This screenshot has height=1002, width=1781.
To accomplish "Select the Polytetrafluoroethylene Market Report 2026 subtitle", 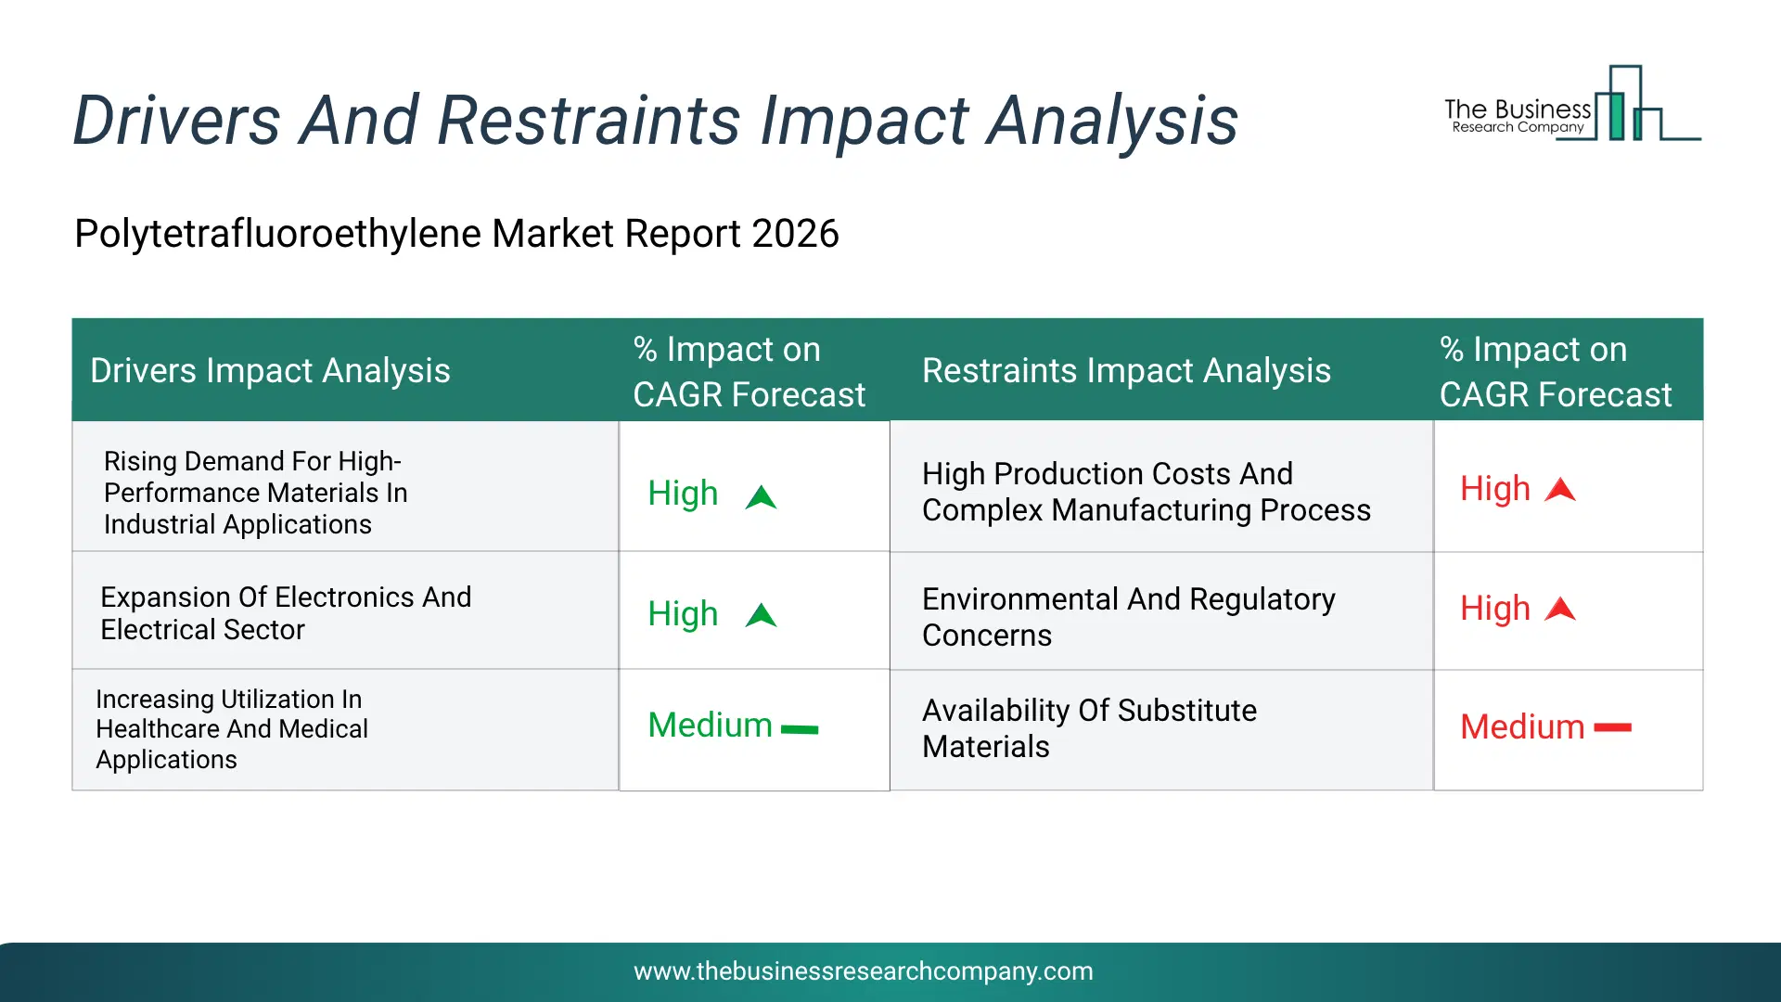I will click(456, 233).
